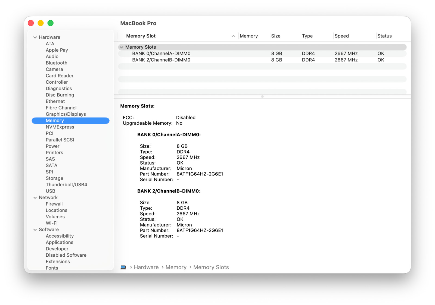This screenshot has height=305, width=435.
Task: Select Volumes under Network
Action: (x=55, y=217)
